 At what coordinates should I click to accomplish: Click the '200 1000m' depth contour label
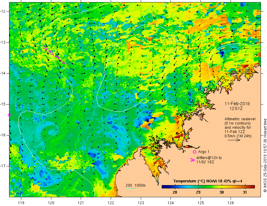point(136,185)
